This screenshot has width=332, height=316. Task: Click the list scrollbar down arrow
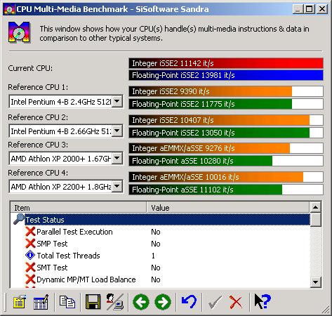(x=315, y=282)
